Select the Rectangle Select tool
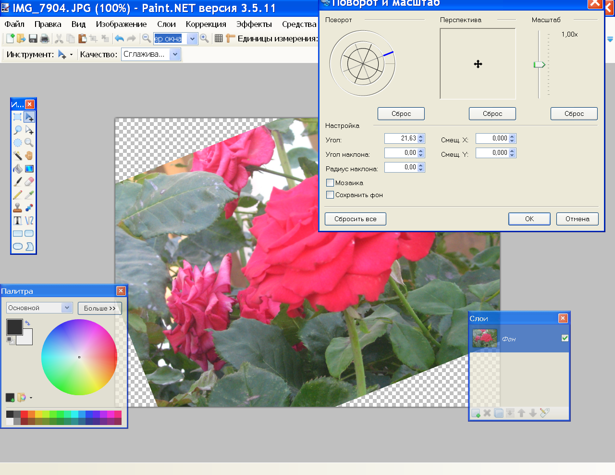The width and height of the screenshot is (615, 475). (18, 117)
